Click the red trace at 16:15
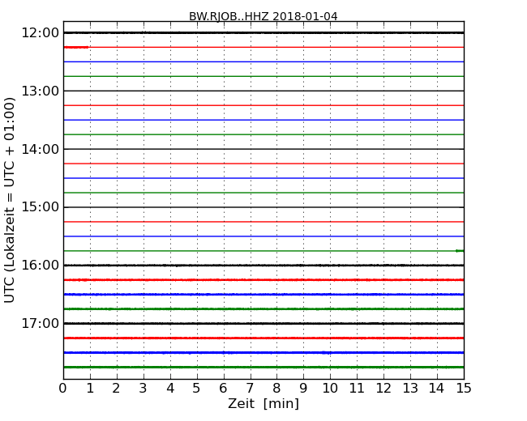 click(x=263, y=279)
